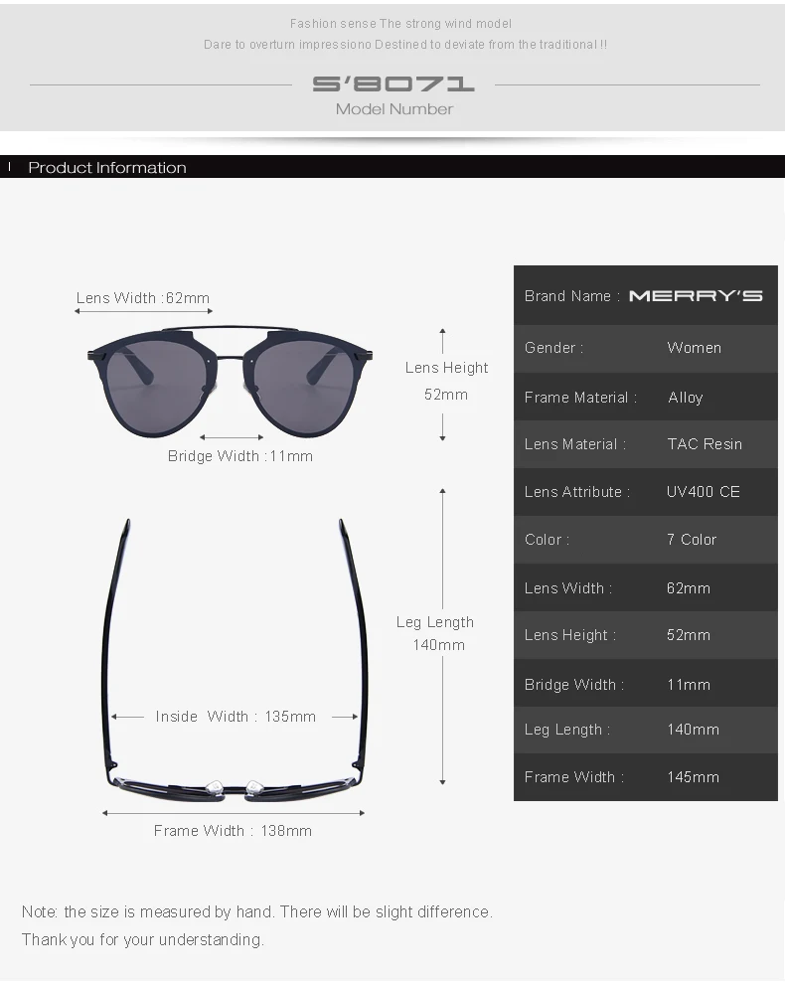Image resolution: width=785 pixels, height=985 pixels.
Task: Click the 'Brand Name :' table label
Action: 572,296
